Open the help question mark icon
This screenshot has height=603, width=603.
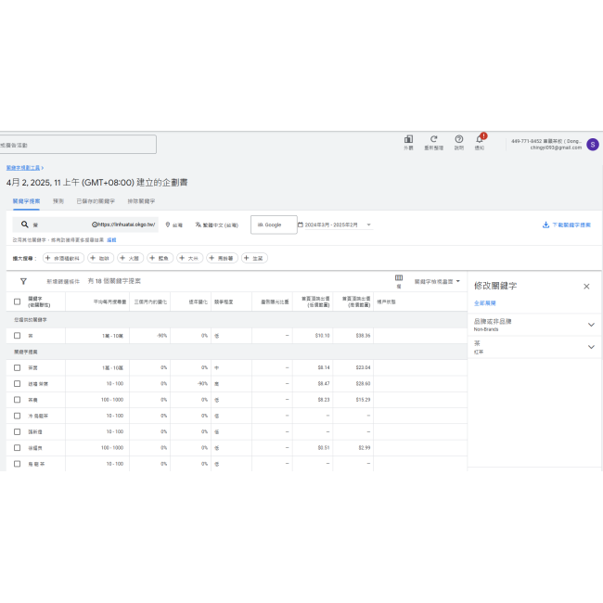pos(458,140)
